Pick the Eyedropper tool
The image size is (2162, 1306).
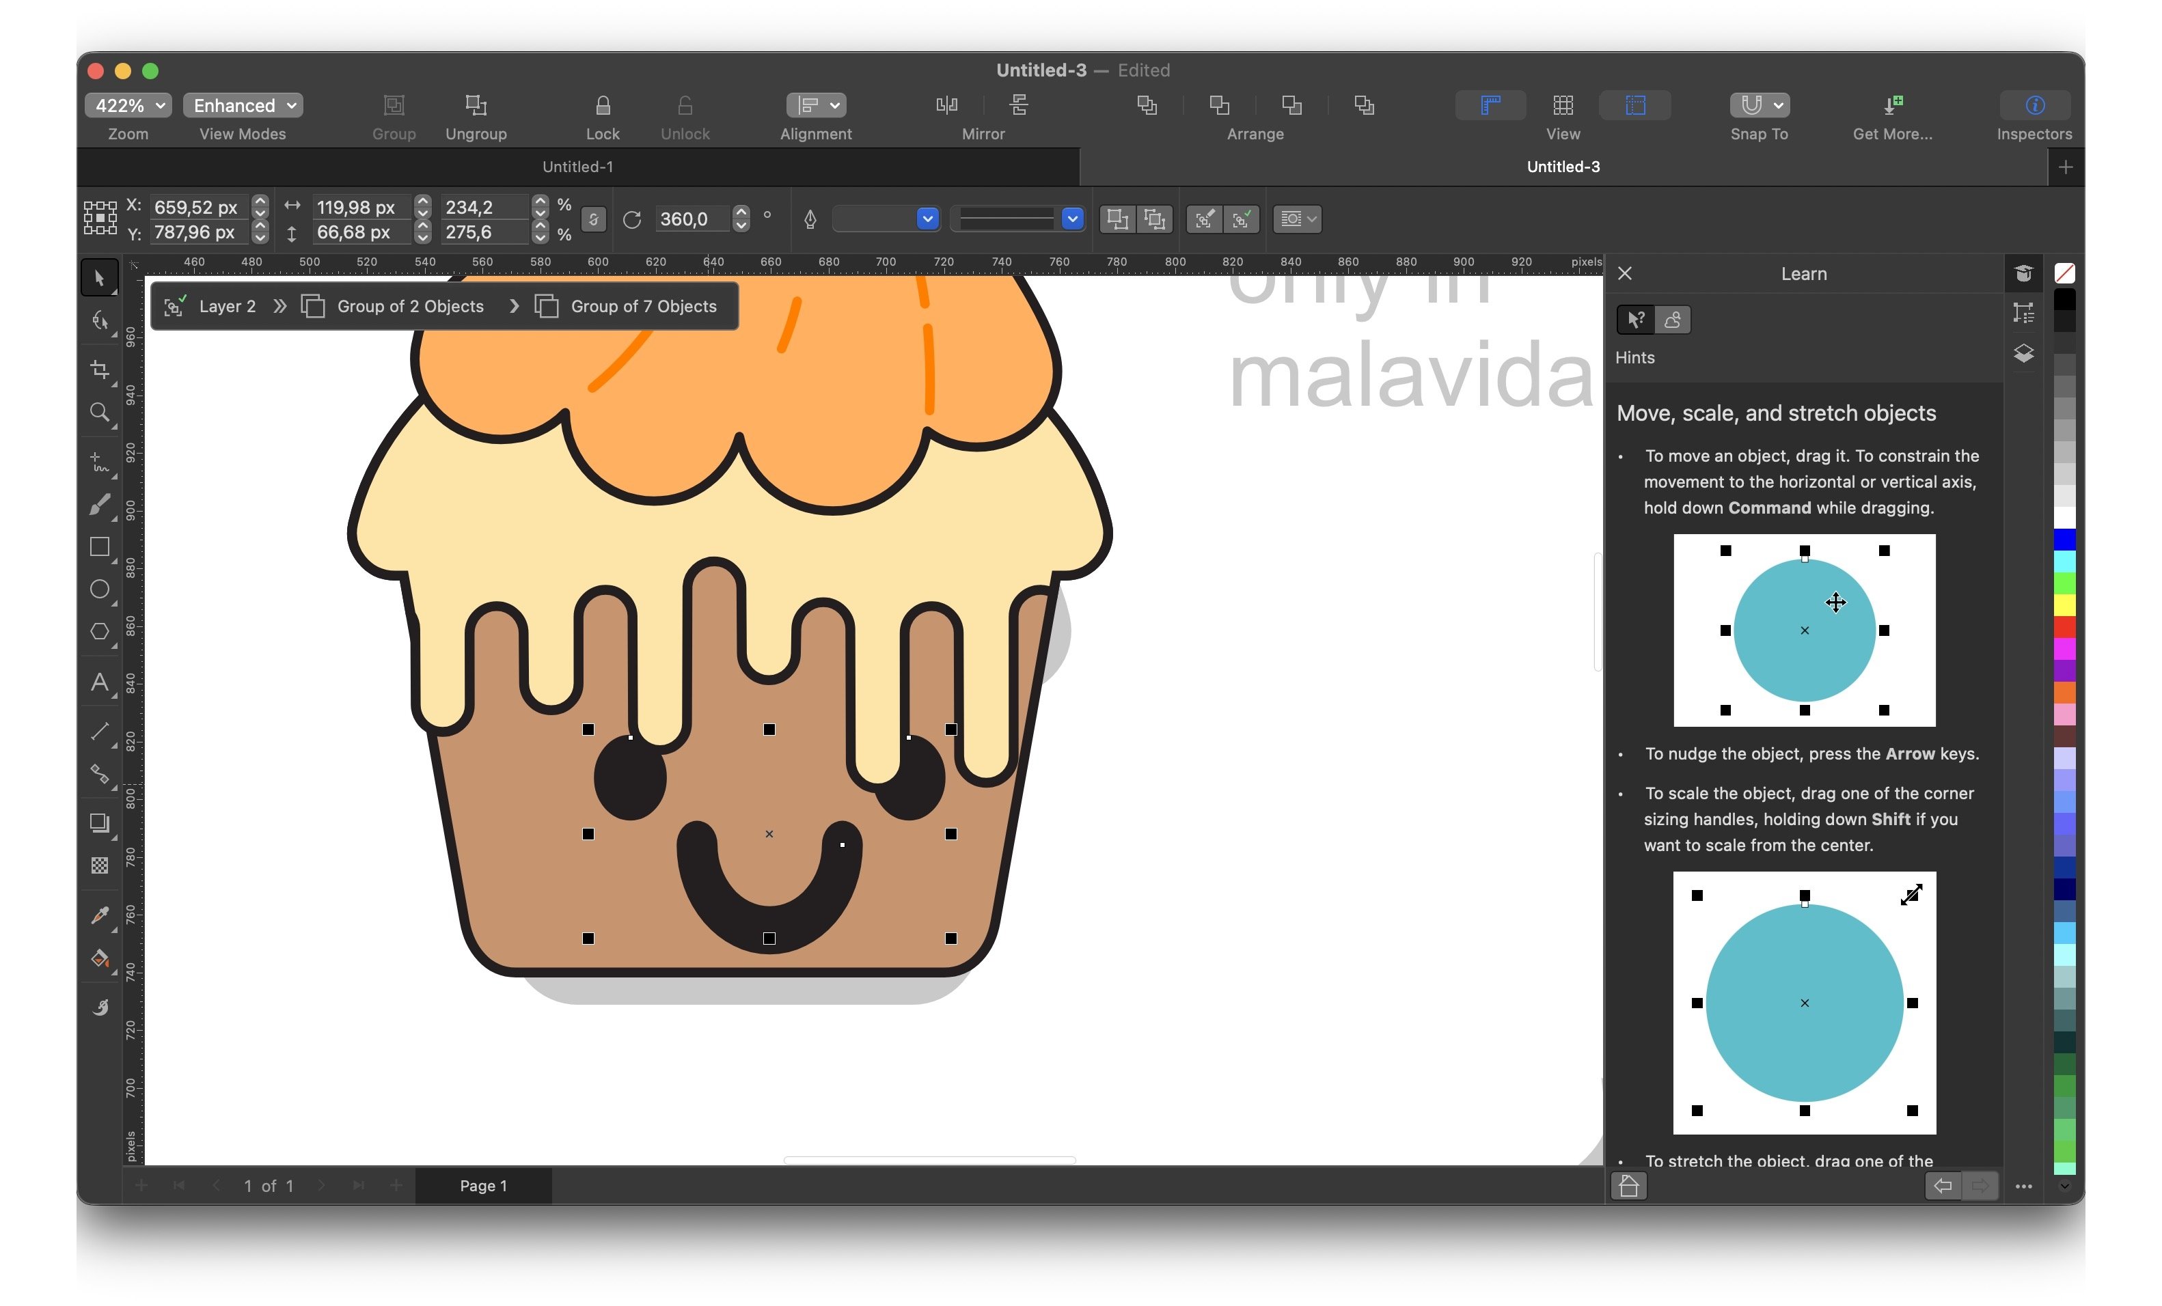99,915
